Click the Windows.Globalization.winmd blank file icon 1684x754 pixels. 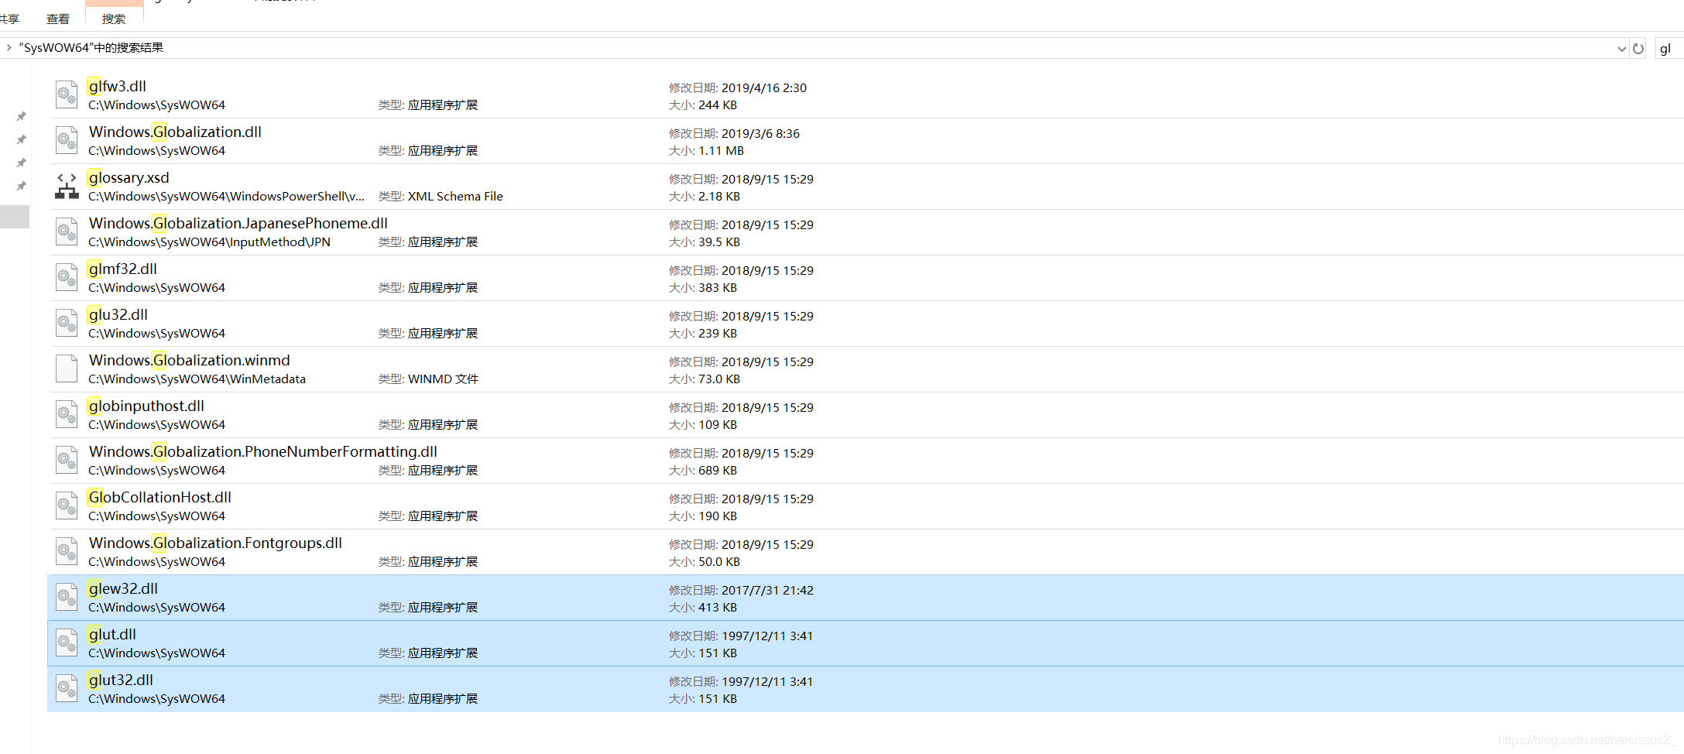[67, 368]
